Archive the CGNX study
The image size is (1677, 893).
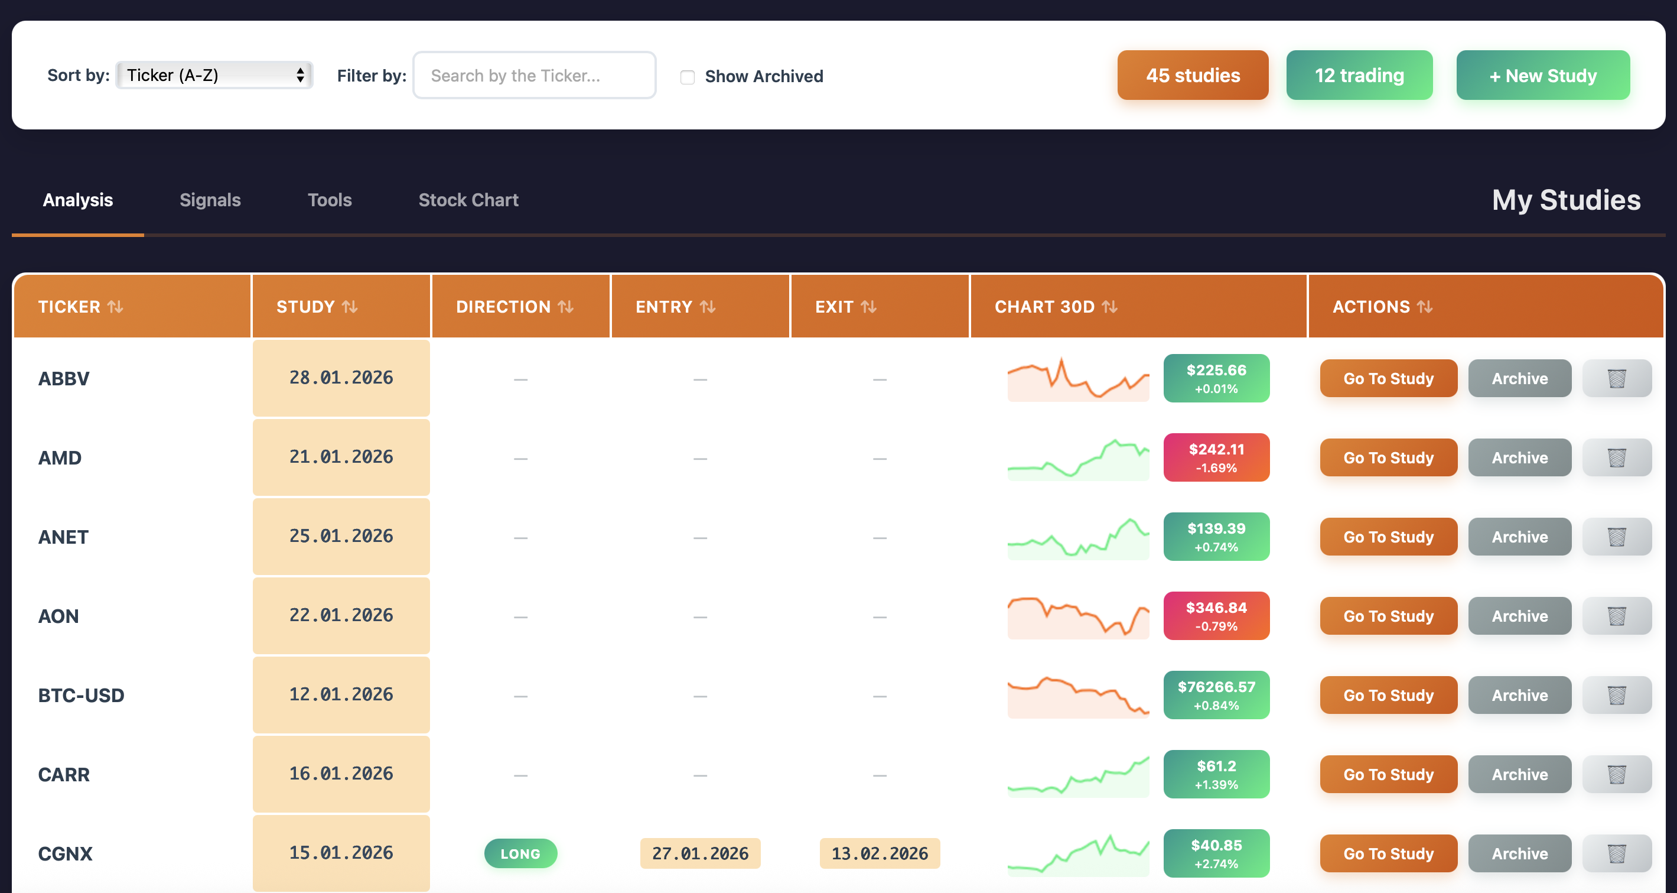coord(1519,853)
